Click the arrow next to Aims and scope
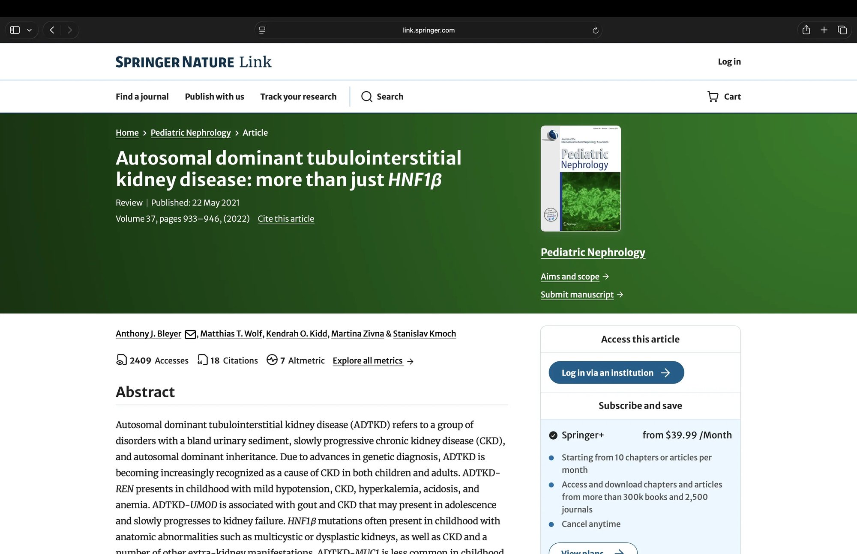 click(606, 277)
